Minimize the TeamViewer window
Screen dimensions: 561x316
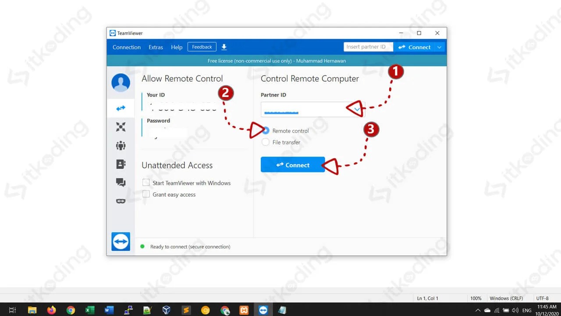click(x=401, y=33)
